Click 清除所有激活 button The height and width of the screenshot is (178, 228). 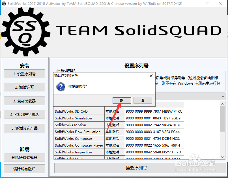[x=24, y=169]
